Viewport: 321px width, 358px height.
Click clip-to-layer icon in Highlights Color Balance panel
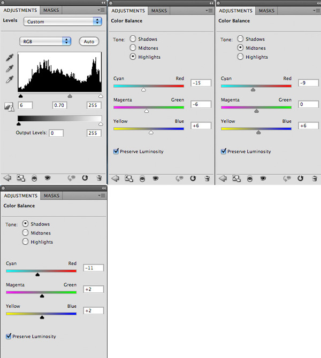[x=142, y=178]
